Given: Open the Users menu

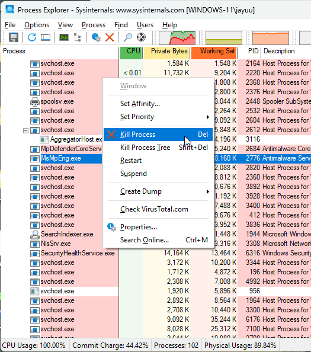Looking at the screenshot, I should [x=145, y=25].
